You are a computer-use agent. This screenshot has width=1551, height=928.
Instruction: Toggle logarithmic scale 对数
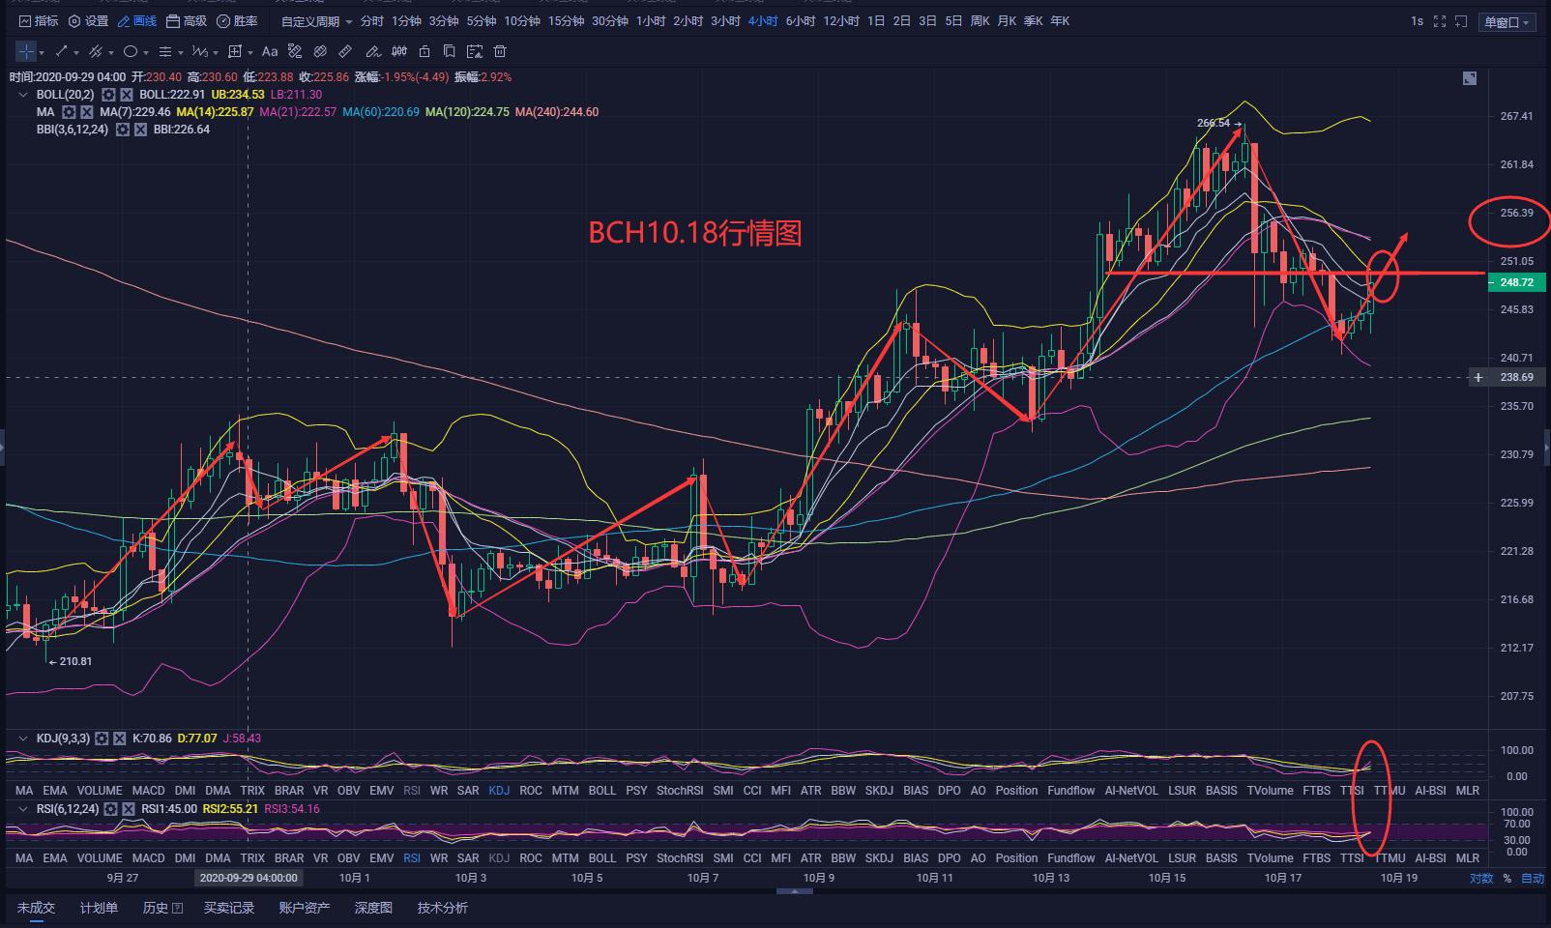1481,879
